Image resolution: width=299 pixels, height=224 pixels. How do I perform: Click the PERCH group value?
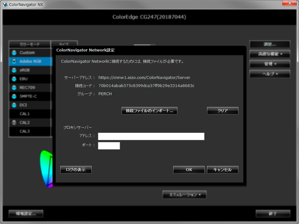pyautogui.click(x=105, y=94)
